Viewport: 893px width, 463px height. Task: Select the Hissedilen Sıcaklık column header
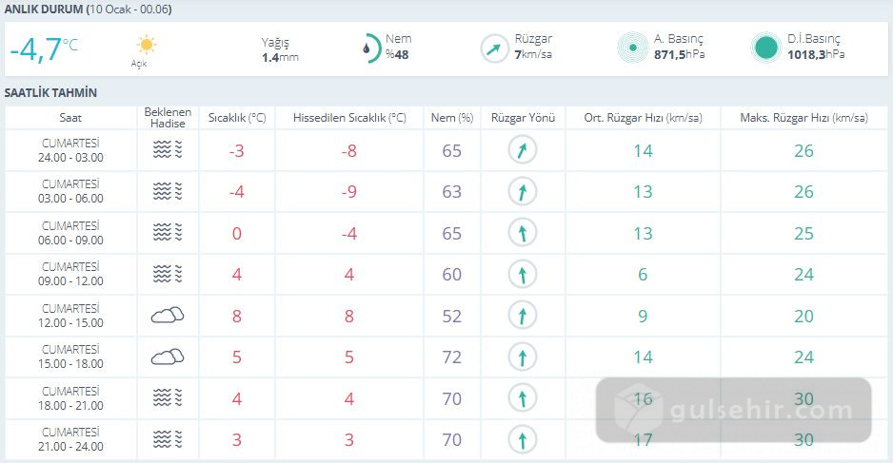tap(349, 118)
